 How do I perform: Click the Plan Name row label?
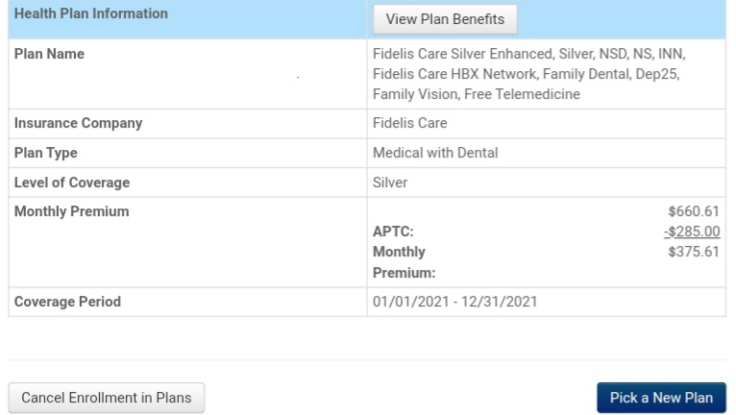[x=49, y=54]
